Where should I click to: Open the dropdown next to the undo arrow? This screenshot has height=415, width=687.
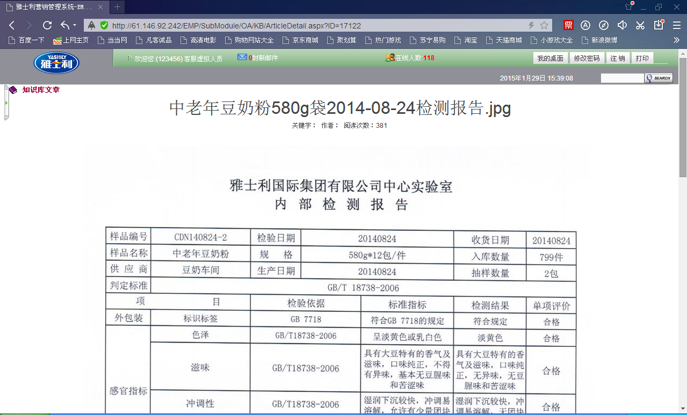tap(75, 25)
